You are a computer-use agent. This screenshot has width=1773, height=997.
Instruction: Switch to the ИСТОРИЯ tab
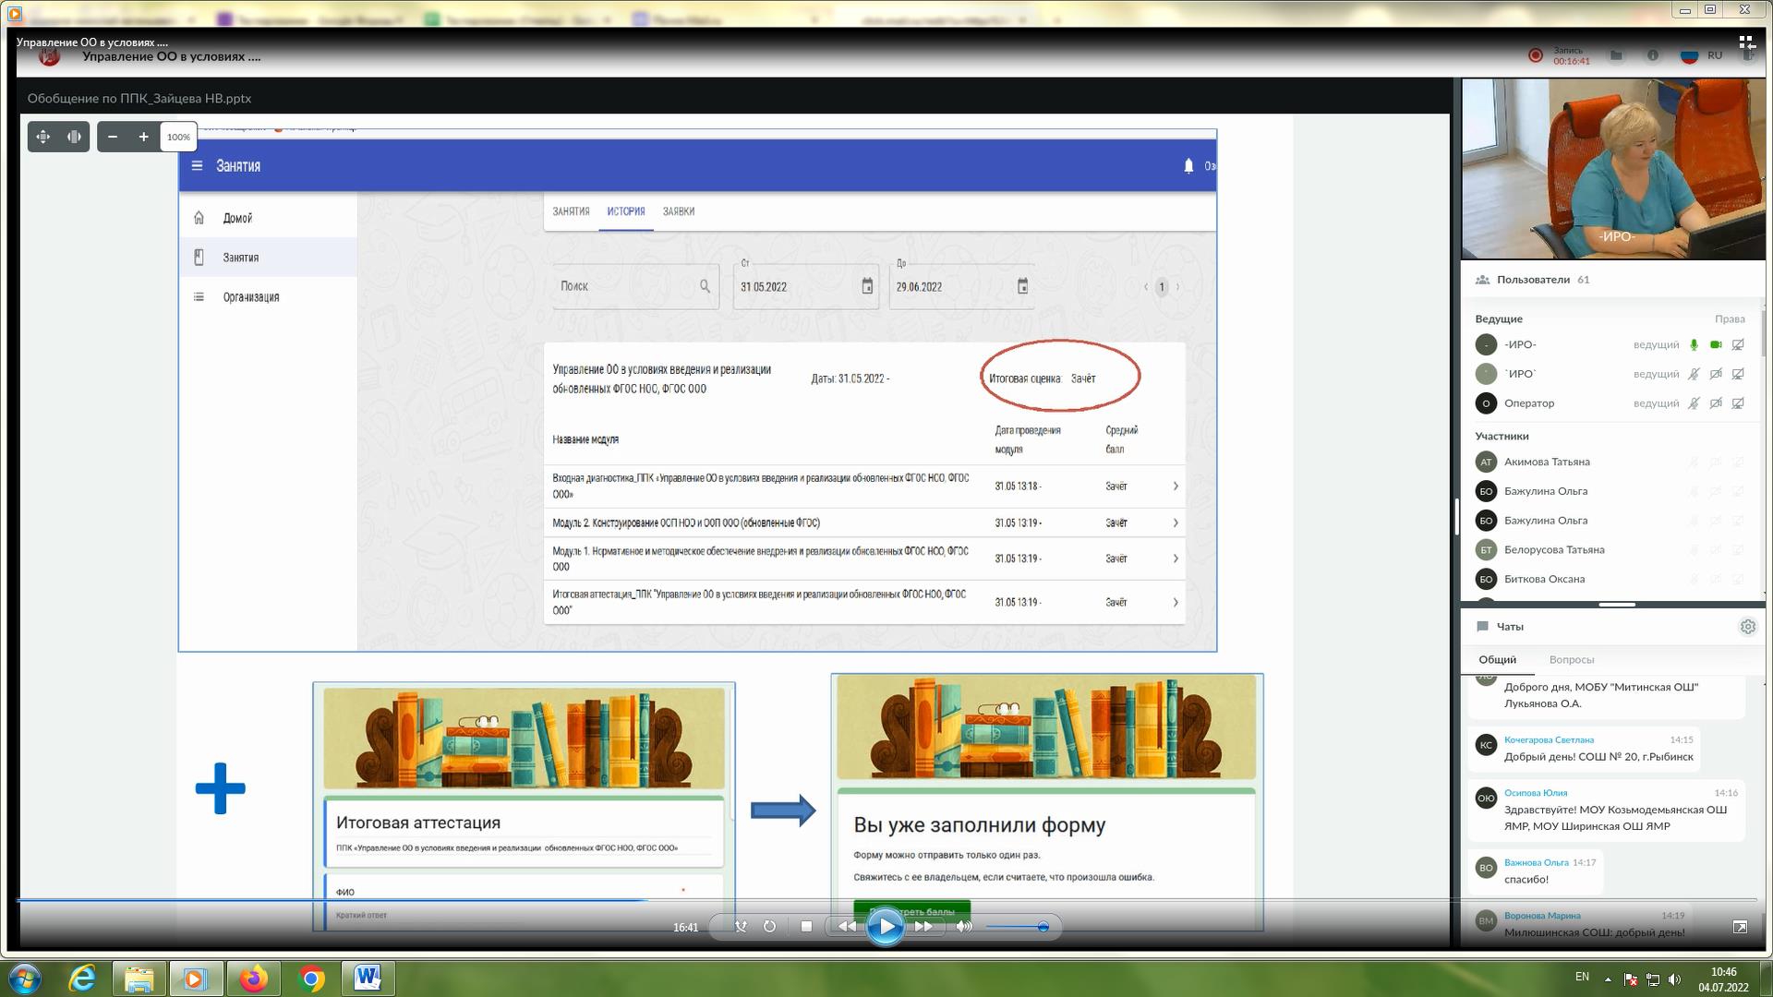point(626,211)
